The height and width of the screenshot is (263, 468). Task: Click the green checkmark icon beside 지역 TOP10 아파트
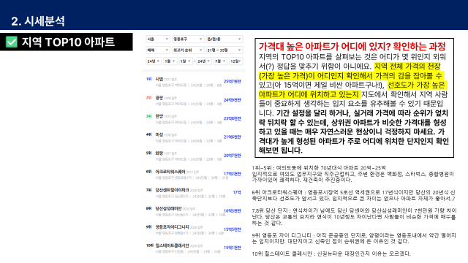(x=12, y=42)
